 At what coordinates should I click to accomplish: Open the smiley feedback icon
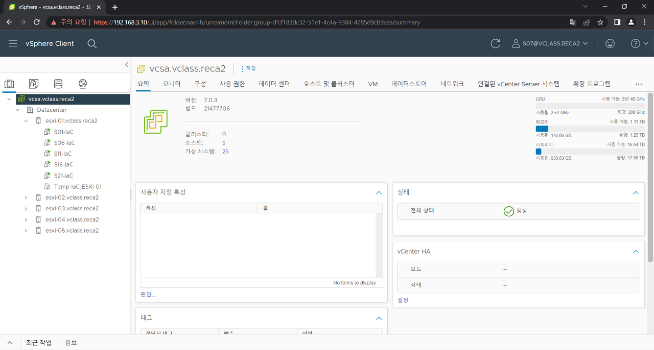click(610, 44)
